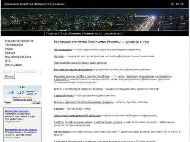Open Комплексное медиапланирование link
Screen dimensions: 190x142
coord(73,70)
